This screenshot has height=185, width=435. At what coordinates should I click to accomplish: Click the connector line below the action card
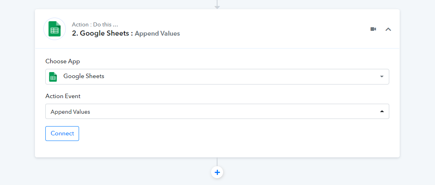[217, 162]
